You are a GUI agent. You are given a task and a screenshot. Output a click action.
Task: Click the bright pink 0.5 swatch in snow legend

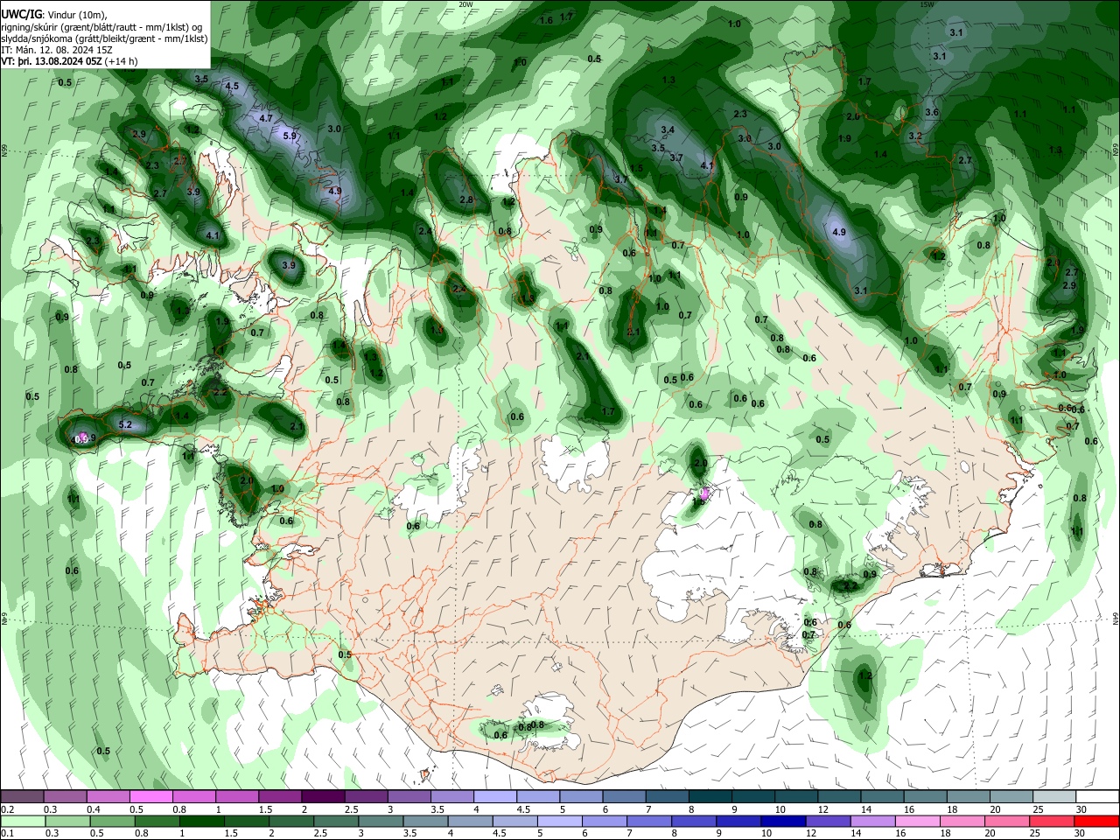click(x=150, y=797)
